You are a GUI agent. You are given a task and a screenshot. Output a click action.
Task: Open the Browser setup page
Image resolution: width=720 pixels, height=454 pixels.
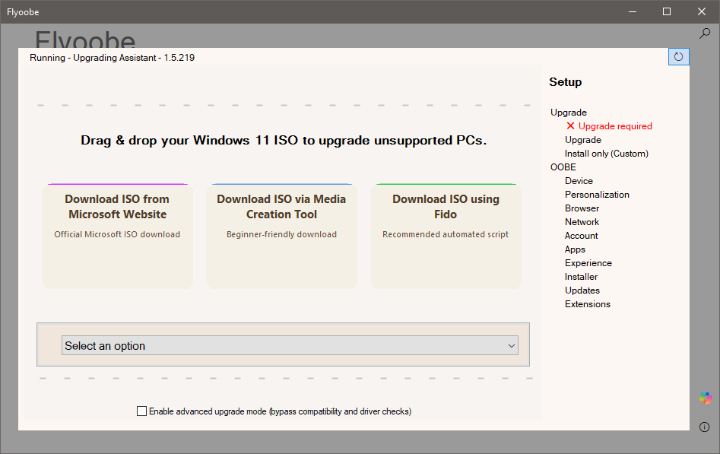point(582,208)
